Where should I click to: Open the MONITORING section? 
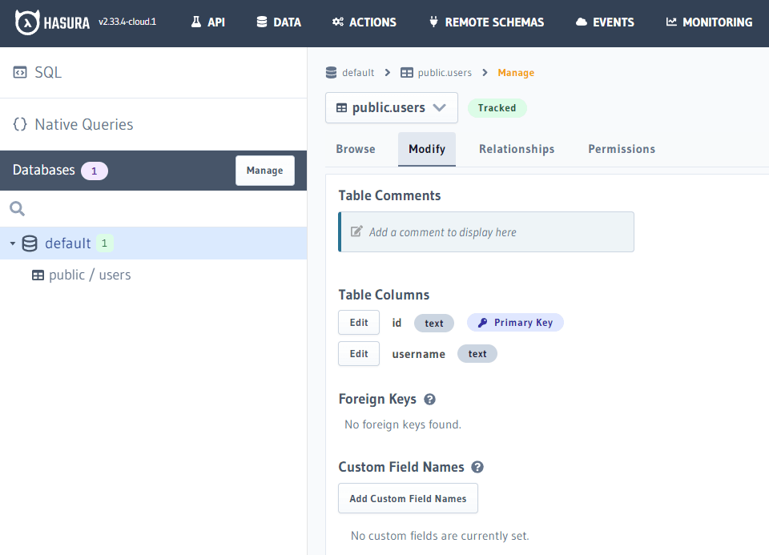(709, 22)
